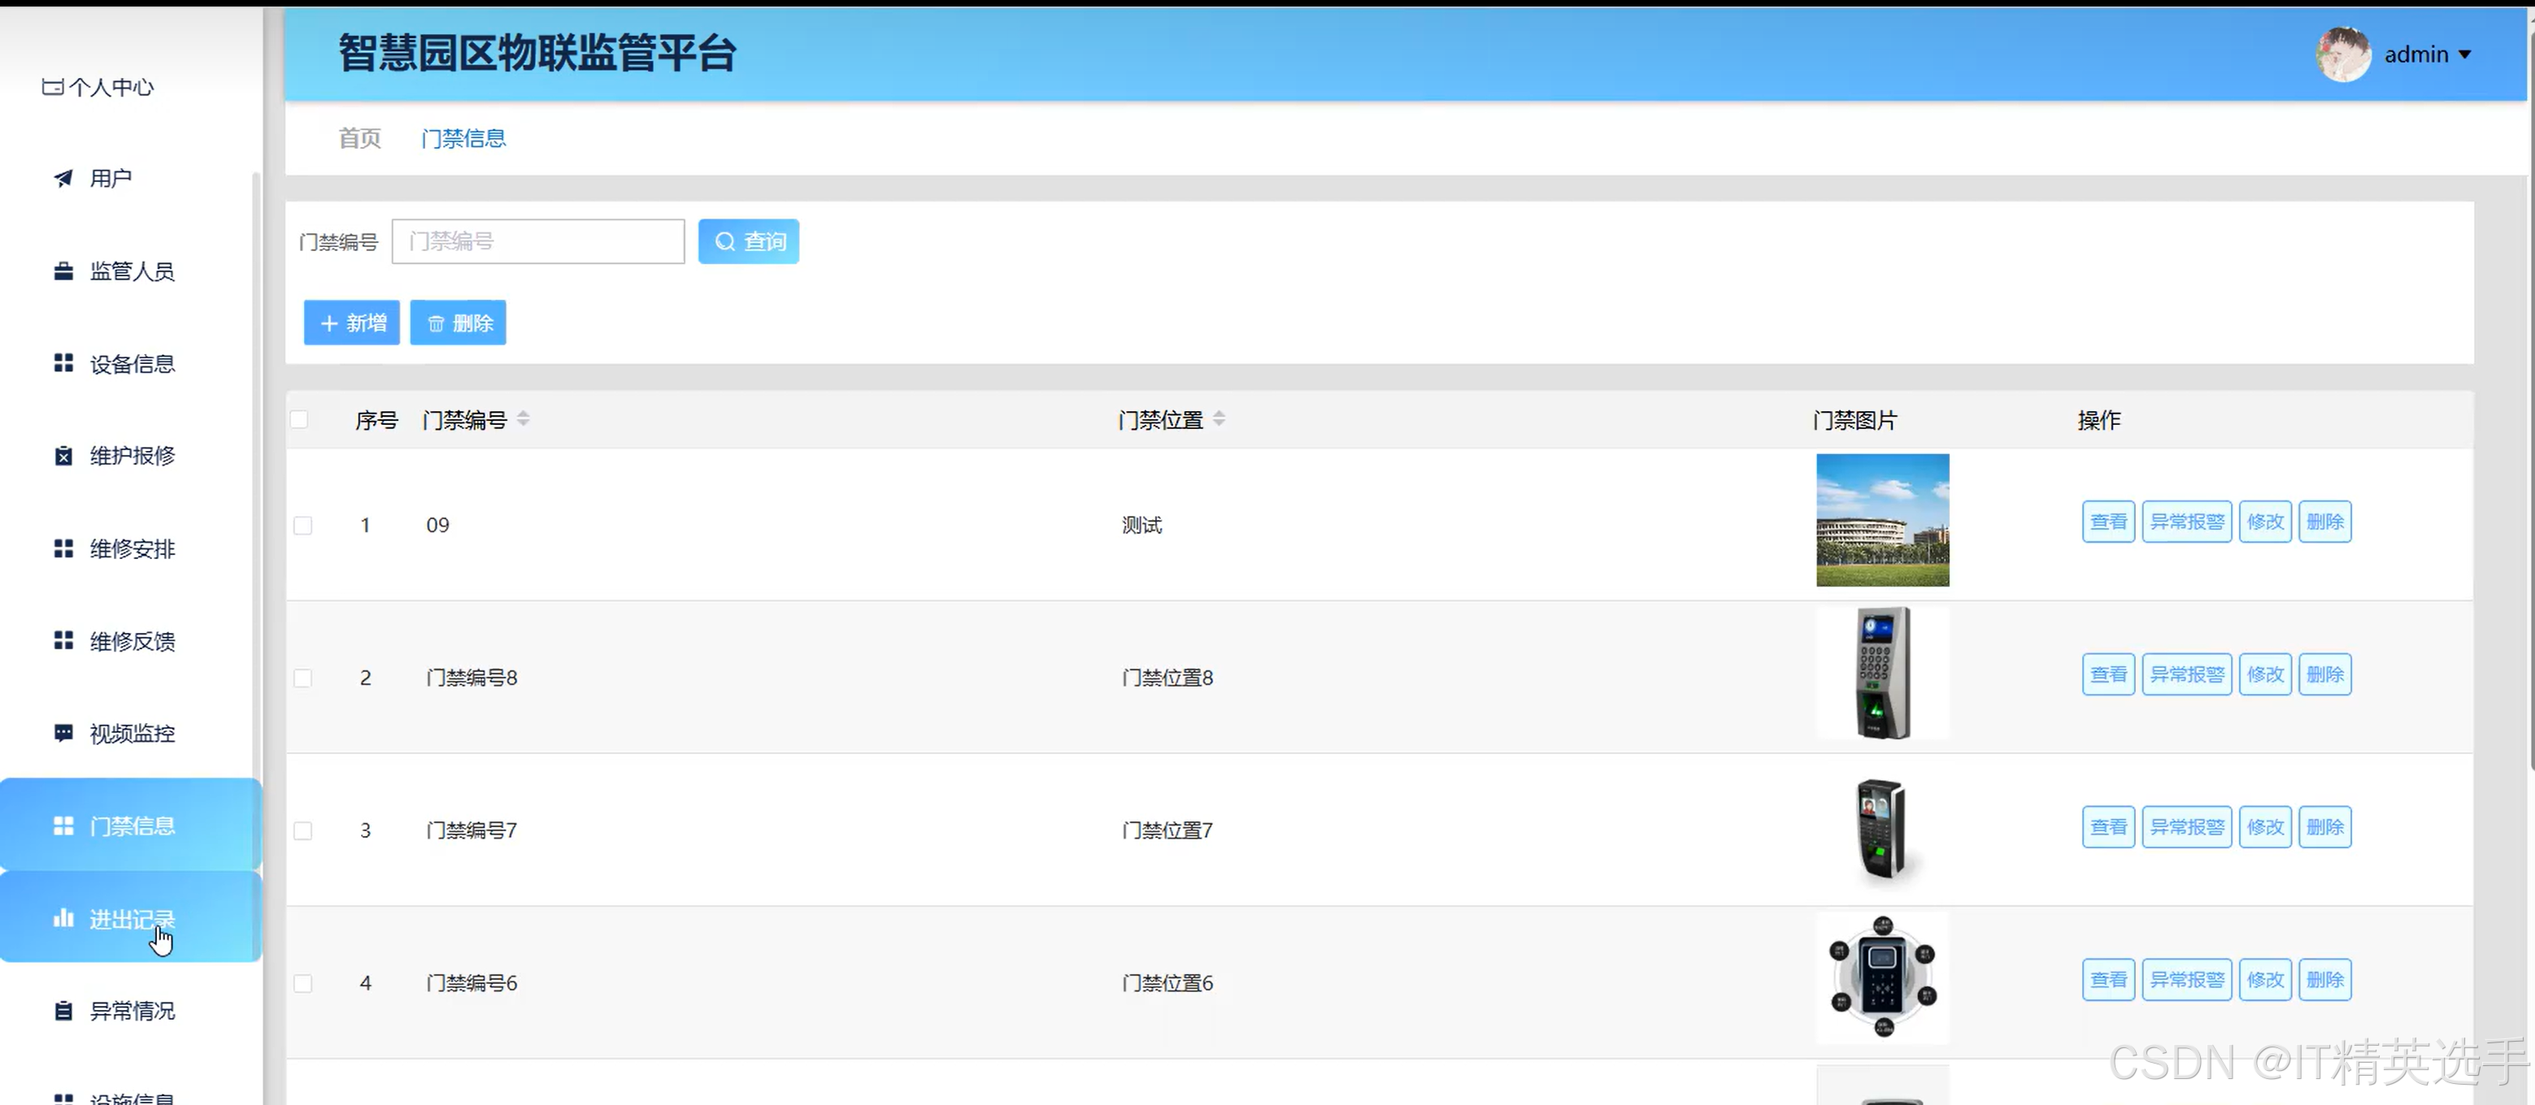Click the admin avatar picture
The height and width of the screenshot is (1105, 2535).
coord(2343,54)
